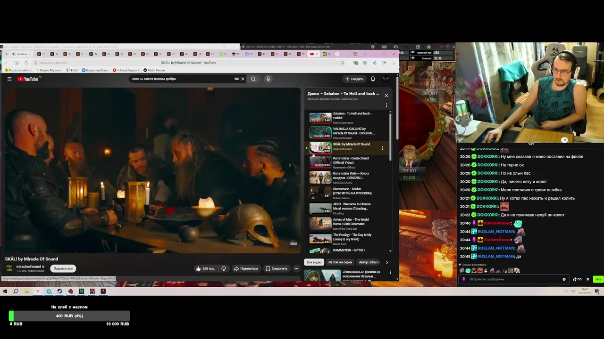604x339 pixels.
Task: Open the on-screen keyboard icon in search
Action: [236, 79]
